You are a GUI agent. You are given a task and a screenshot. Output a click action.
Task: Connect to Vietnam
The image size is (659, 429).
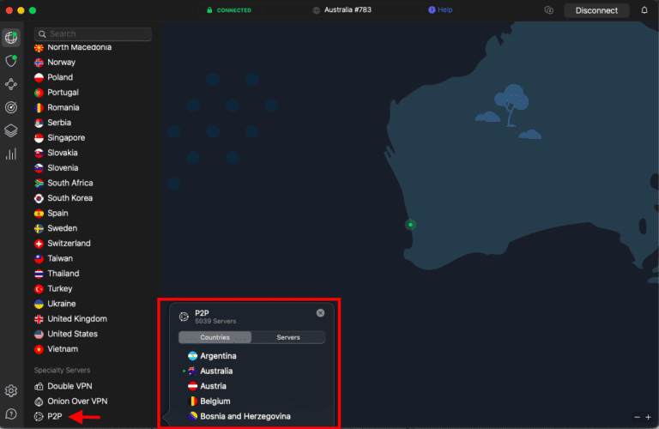click(63, 349)
